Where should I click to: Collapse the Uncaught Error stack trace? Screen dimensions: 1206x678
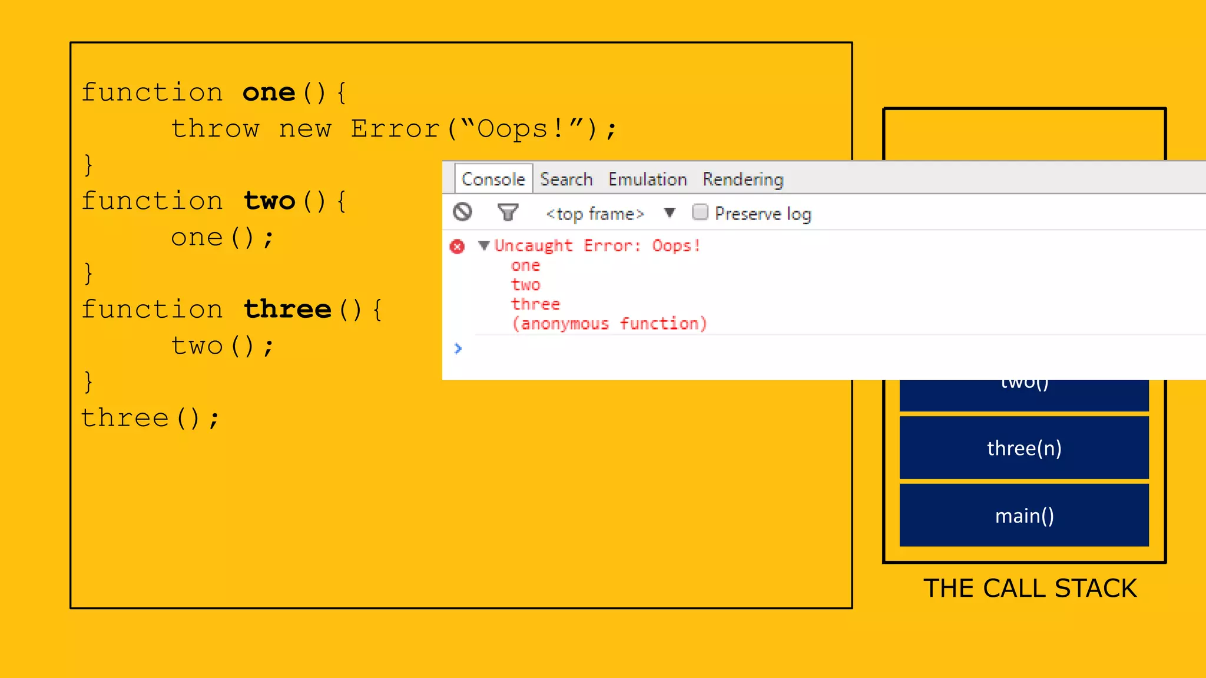pos(484,245)
